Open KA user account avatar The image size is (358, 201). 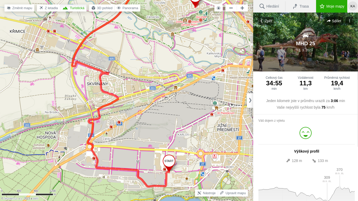tap(352, 6)
